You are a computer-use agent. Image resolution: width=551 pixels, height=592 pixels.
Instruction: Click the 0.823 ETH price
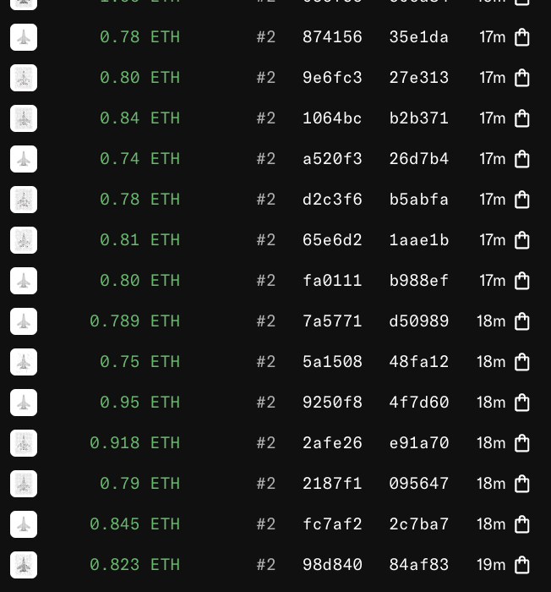click(134, 565)
